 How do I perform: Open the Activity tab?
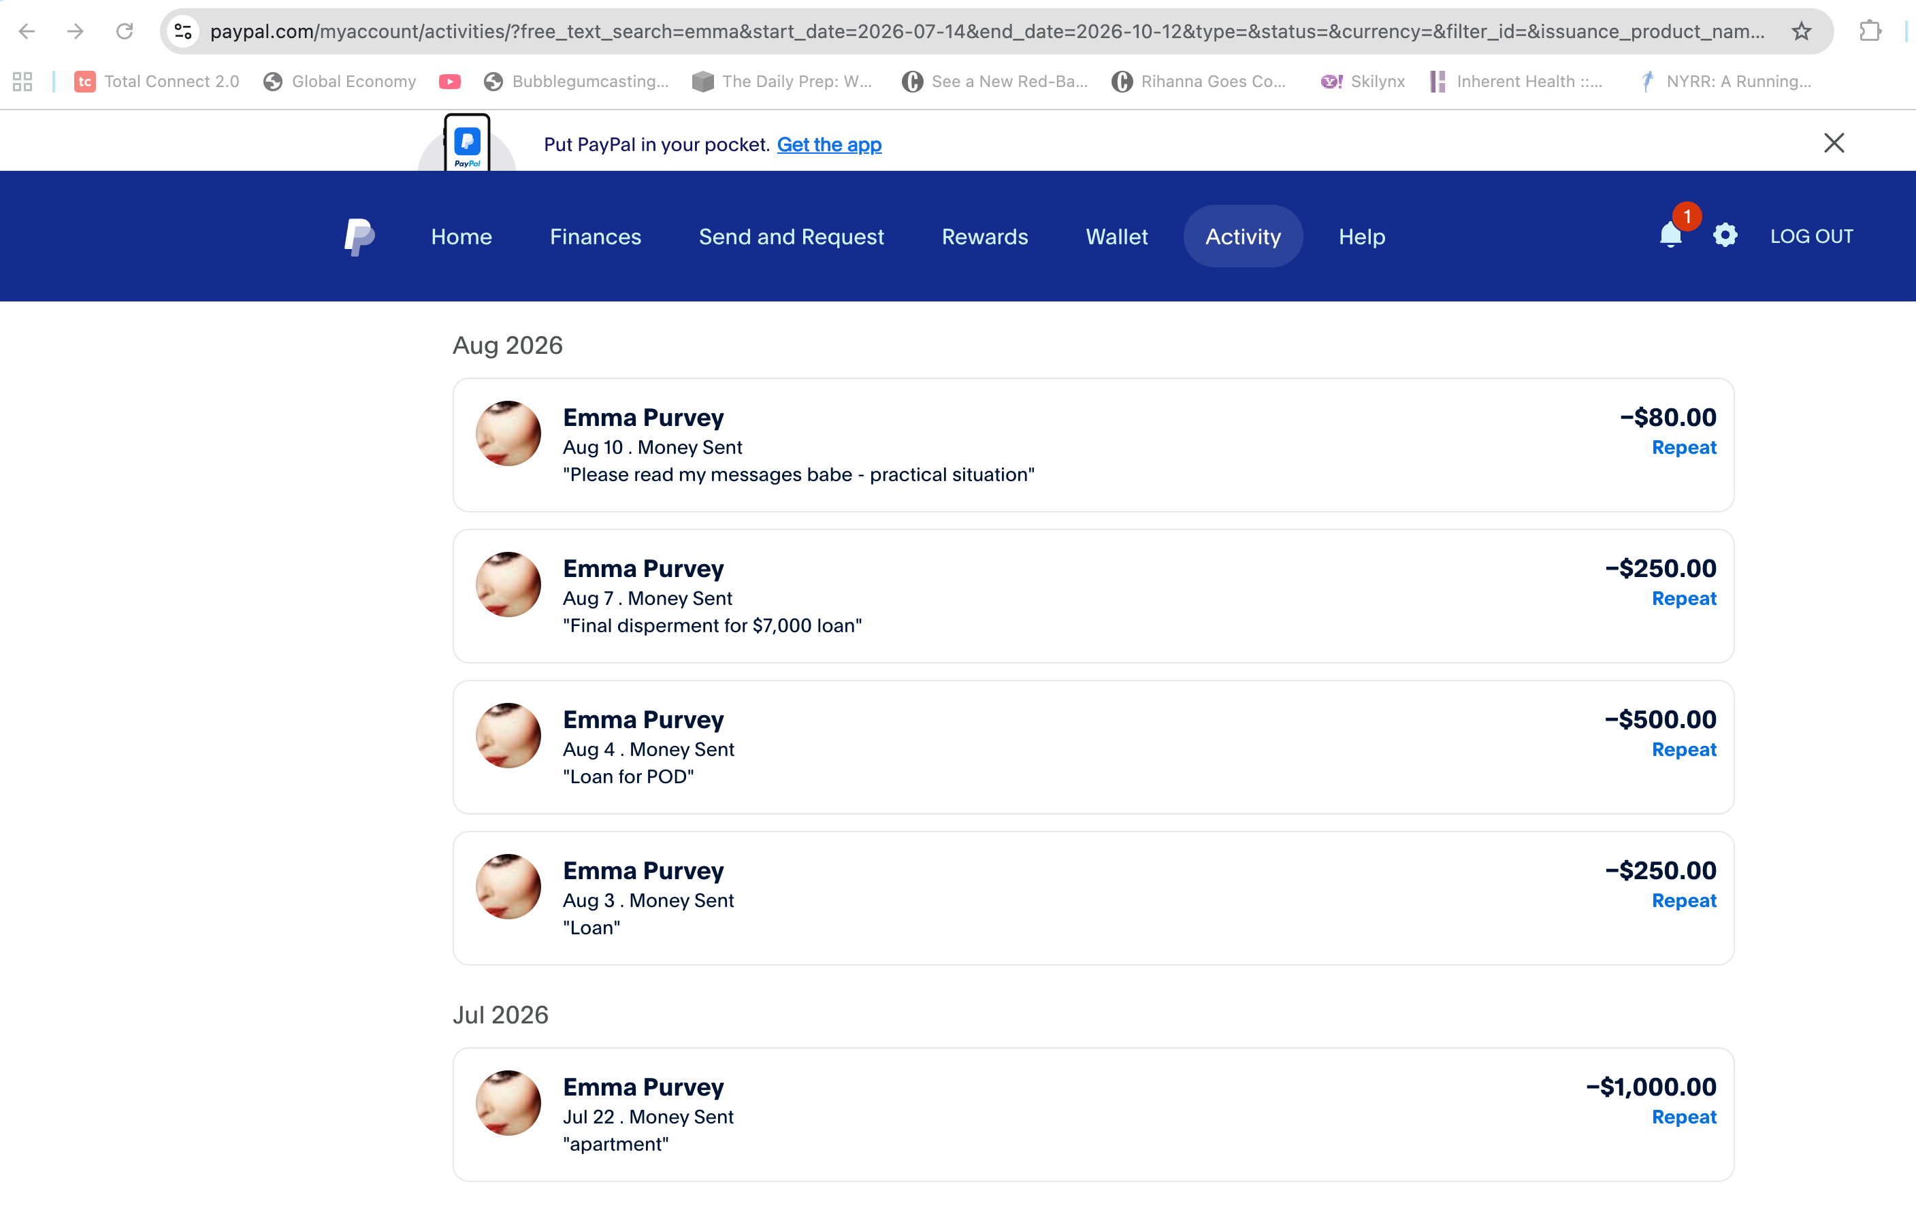click(1243, 236)
